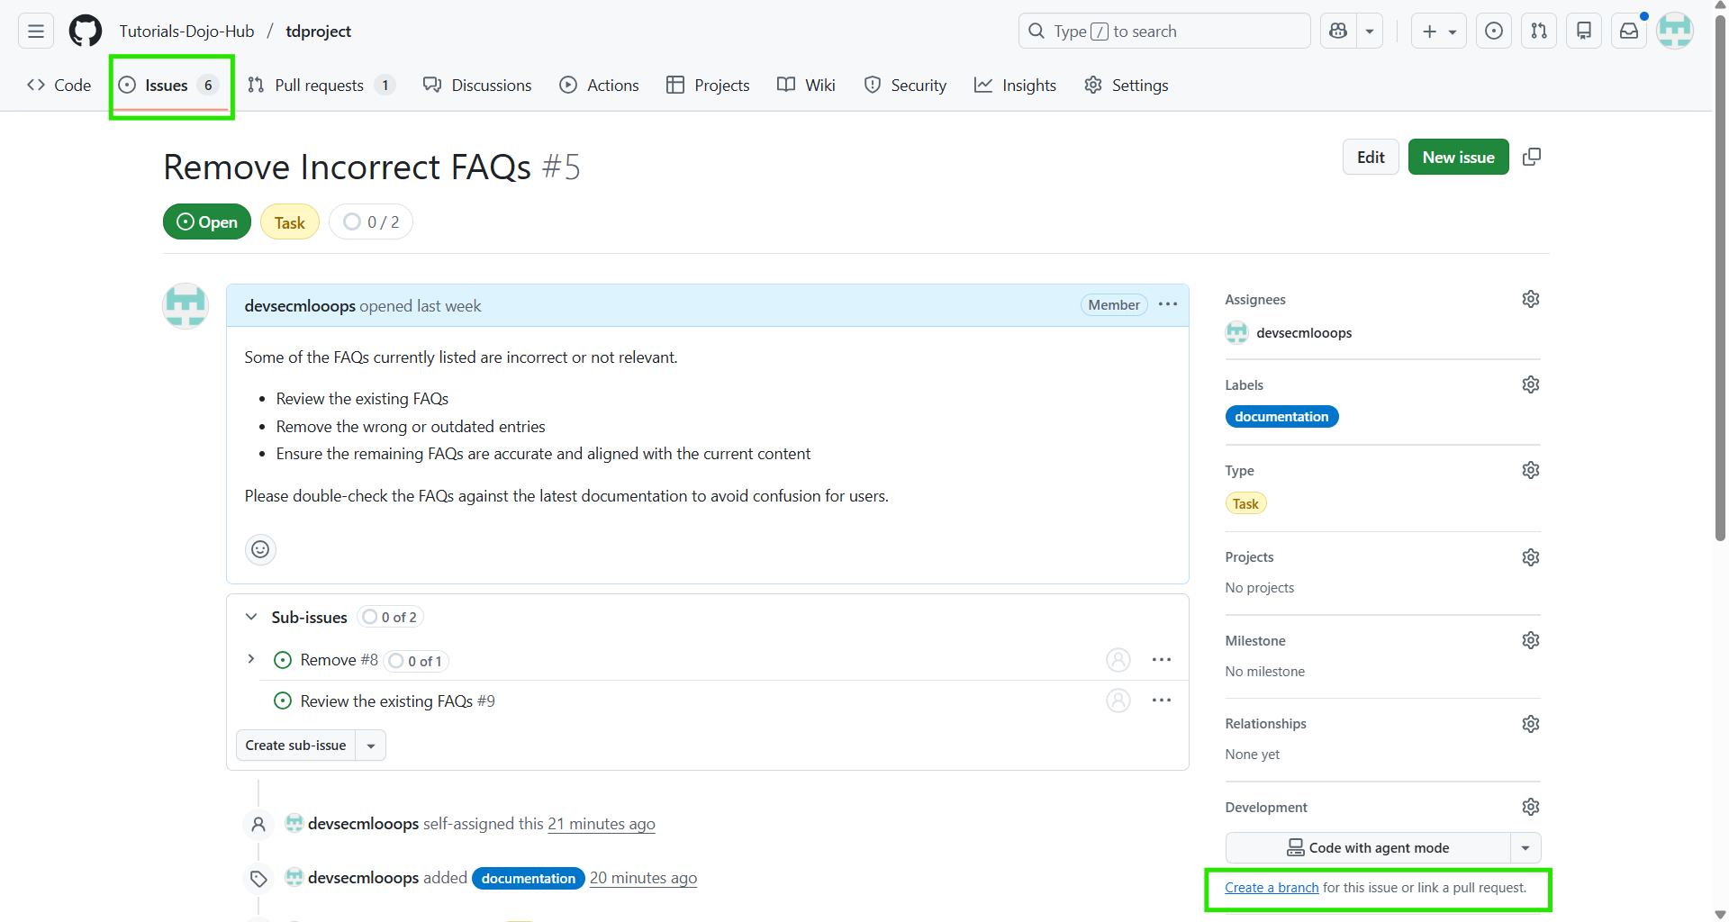The height and width of the screenshot is (922, 1729).
Task: Open the Assignees settings gear
Action: (x=1531, y=298)
